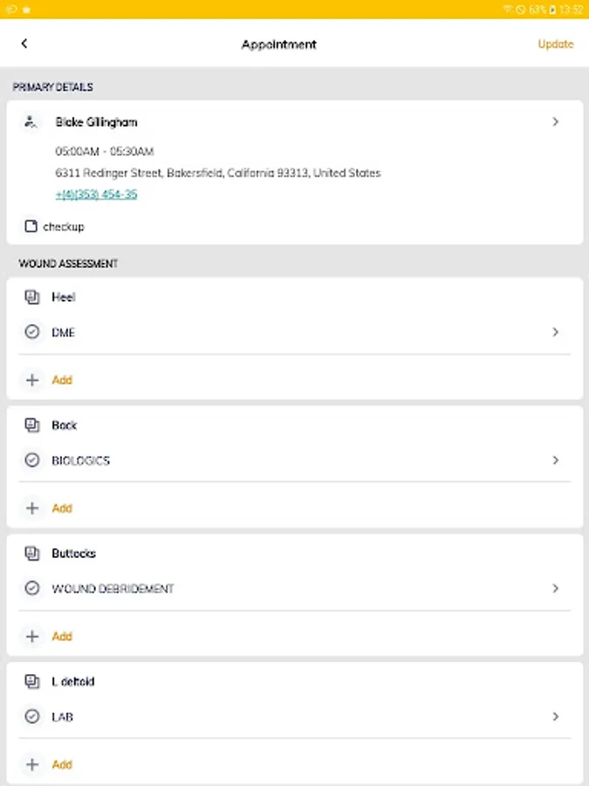The height and width of the screenshot is (786, 589).
Task: Expand the LAB row chevron
Action: 556,717
